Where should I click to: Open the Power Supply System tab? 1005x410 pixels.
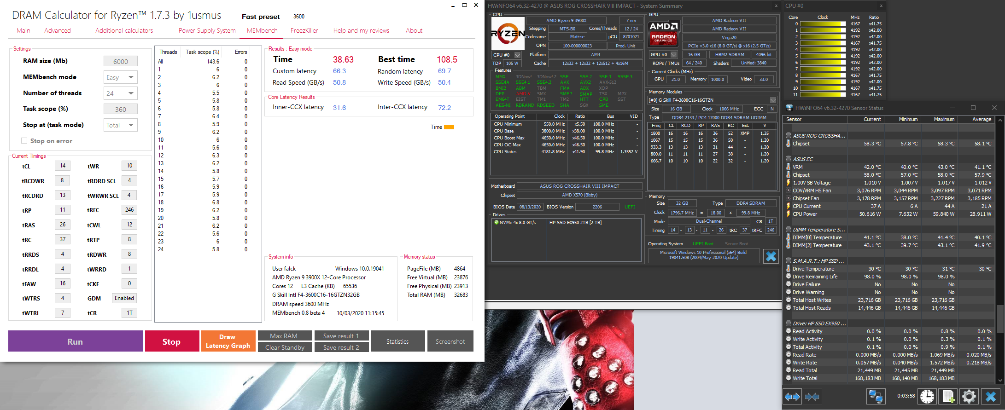click(207, 31)
